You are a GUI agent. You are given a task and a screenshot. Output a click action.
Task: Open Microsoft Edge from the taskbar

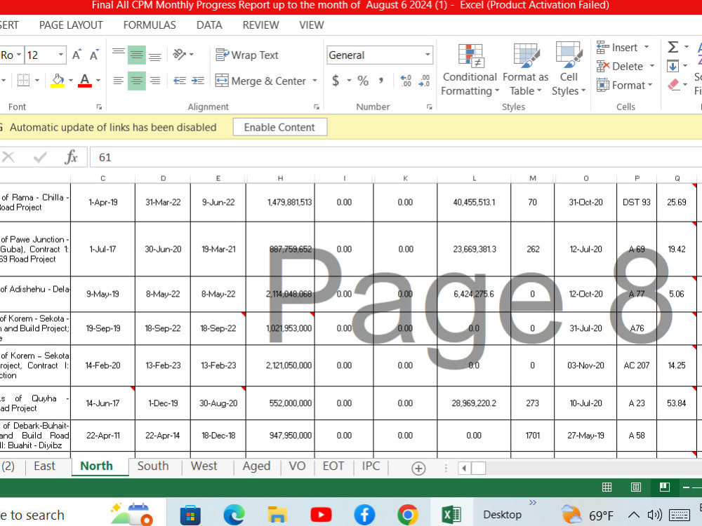[x=234, y=515]
